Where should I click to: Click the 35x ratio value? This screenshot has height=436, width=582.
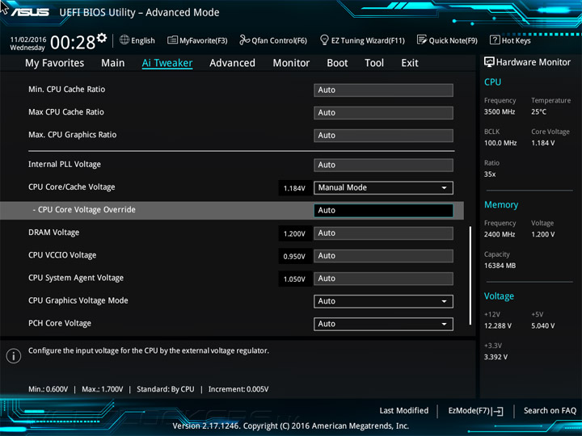click(x=490, y=174)
